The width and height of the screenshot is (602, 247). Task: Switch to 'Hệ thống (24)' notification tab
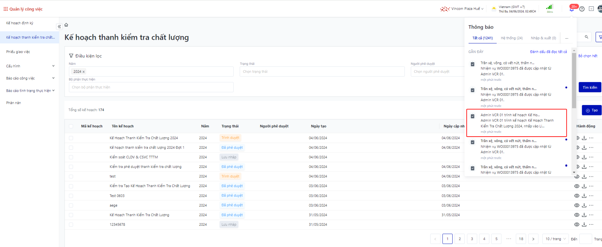(x=511, y=38)
